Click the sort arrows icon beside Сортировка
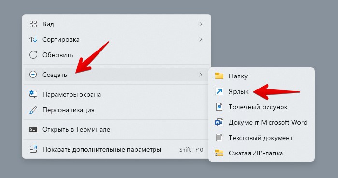This screenshot has width=338, height=178. (33, 39)
